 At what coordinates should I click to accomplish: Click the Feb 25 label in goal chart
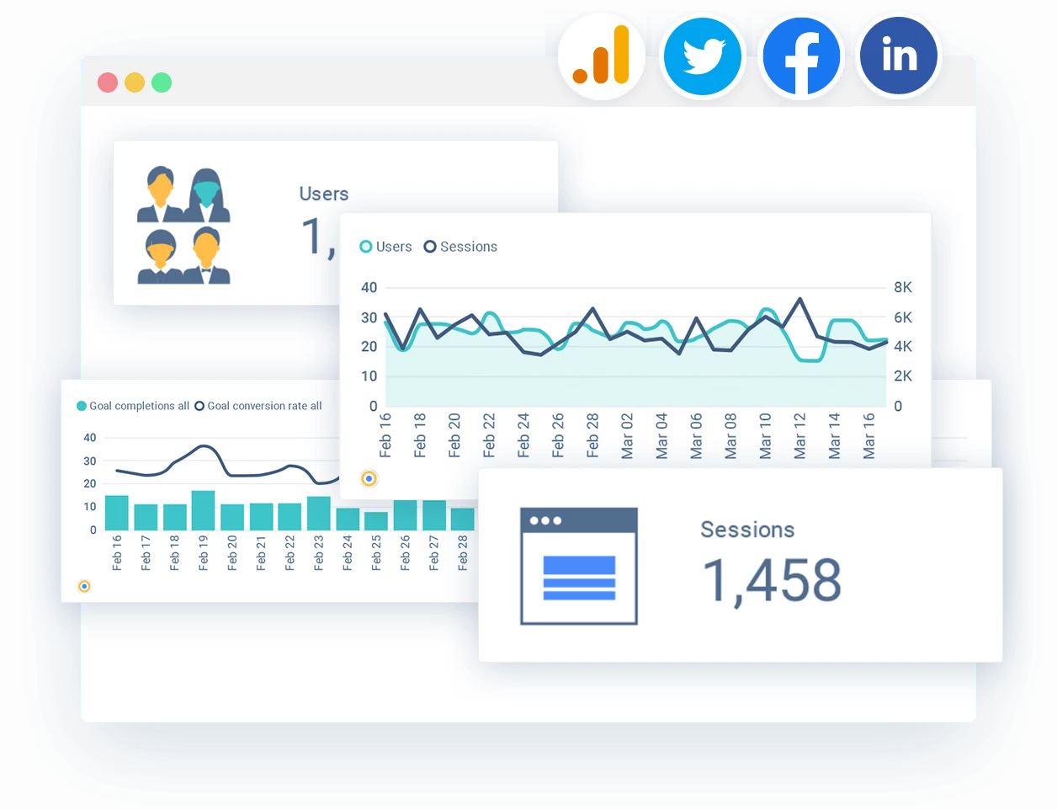point(376,552)
